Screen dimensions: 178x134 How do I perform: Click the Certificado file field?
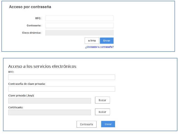(49, 112)
